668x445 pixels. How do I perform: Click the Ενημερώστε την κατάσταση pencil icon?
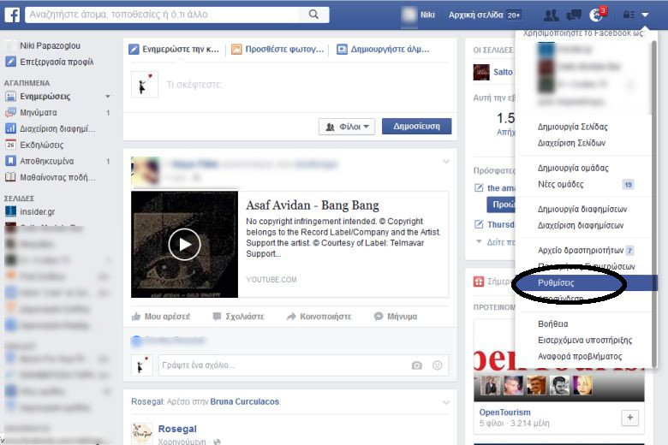134,50
